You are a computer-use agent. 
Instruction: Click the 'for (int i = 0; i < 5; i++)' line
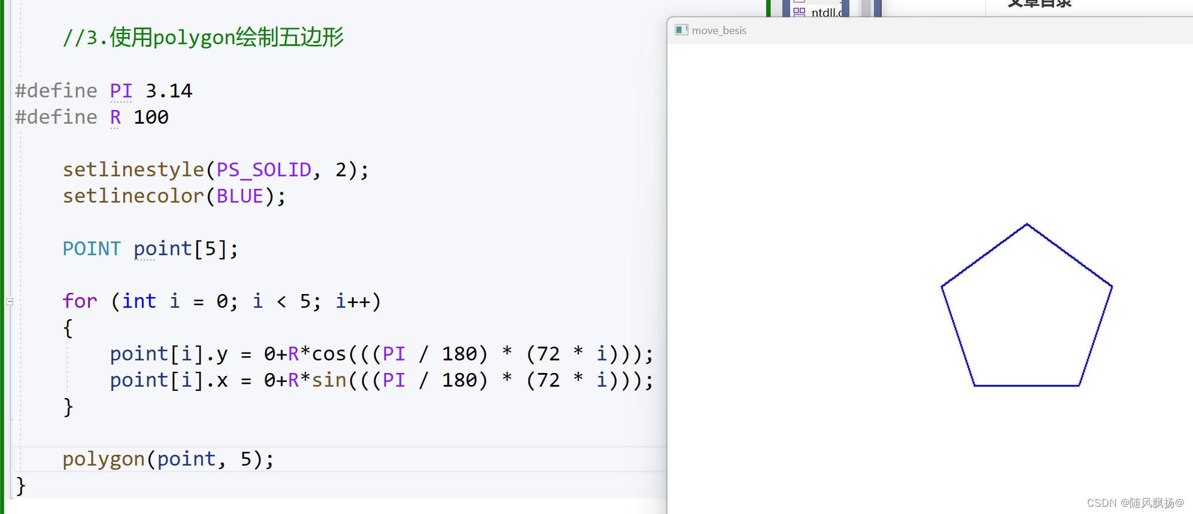pos(221,301)
